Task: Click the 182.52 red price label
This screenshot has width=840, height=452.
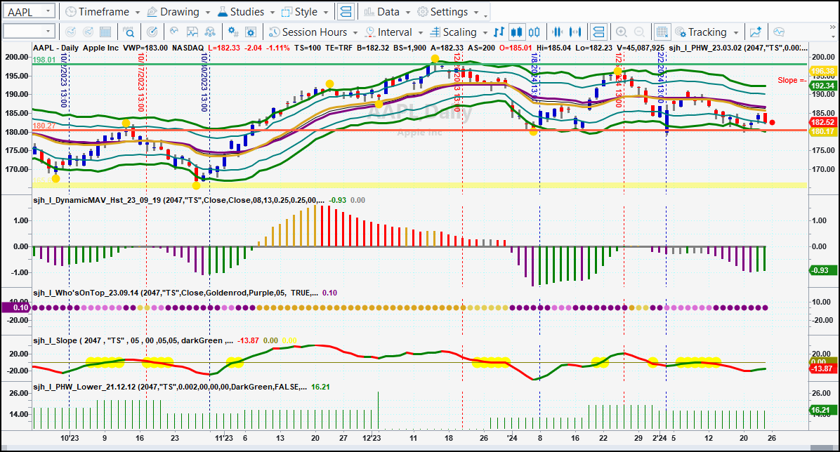Action: [822, 122]
